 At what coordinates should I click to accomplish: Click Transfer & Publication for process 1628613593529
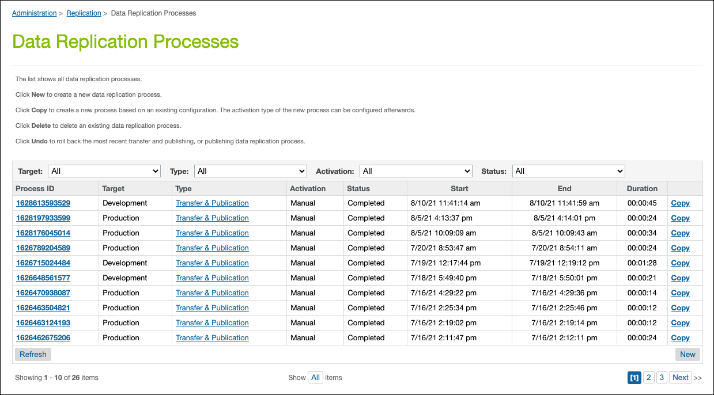click(x=212, y=203)
